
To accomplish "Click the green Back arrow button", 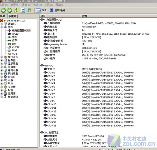I will click(3, 10).
